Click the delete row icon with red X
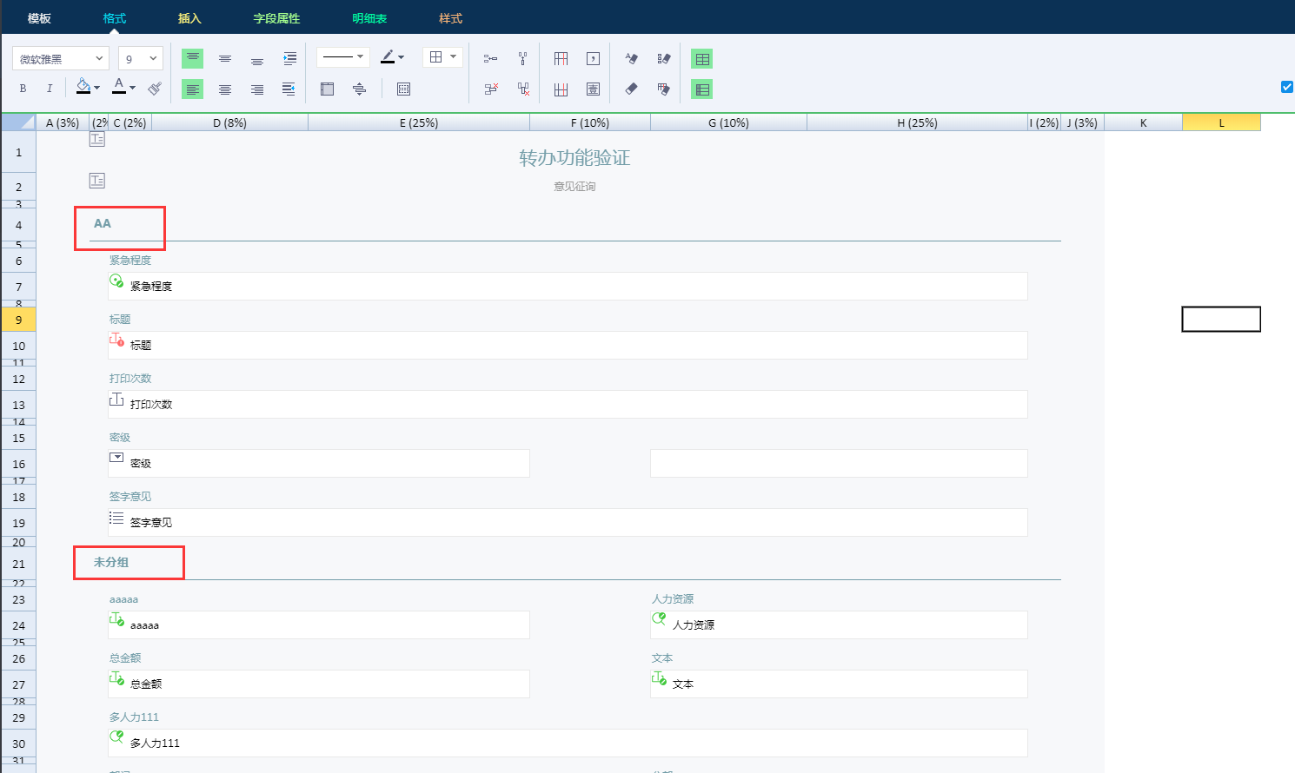Image resolution: width=1295 pixels, height=773 pixels. click(x=491, y=89)
